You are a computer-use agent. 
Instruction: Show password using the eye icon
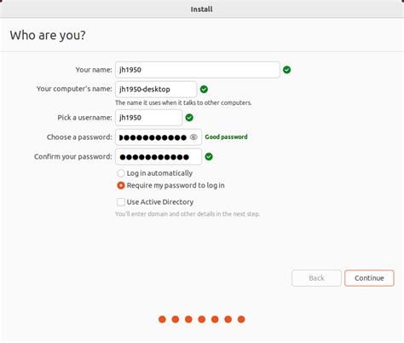193,137
